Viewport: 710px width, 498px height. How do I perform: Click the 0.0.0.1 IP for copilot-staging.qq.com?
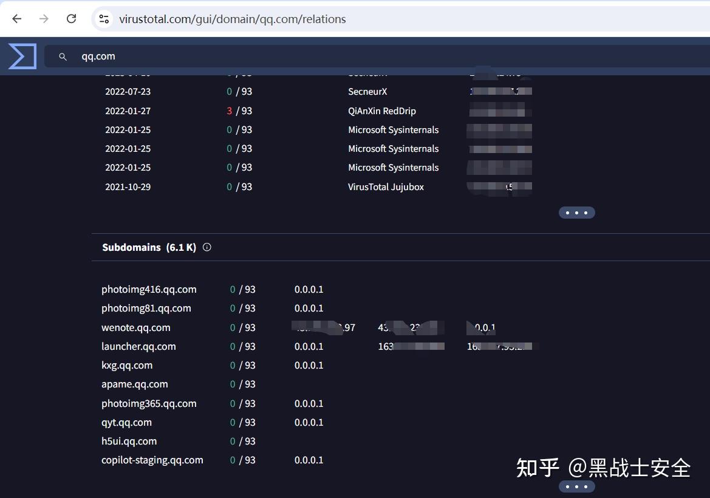coord(309,460)
